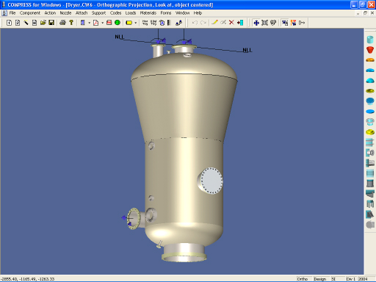
Task: Open the Codes menu
Action: click(x=115, y=13)
